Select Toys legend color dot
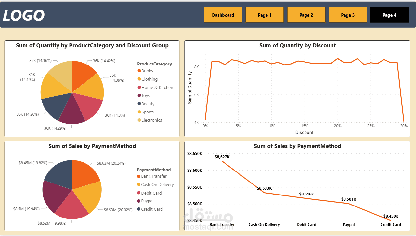Viewport: 416px width, 236px height. pos(139,96)
